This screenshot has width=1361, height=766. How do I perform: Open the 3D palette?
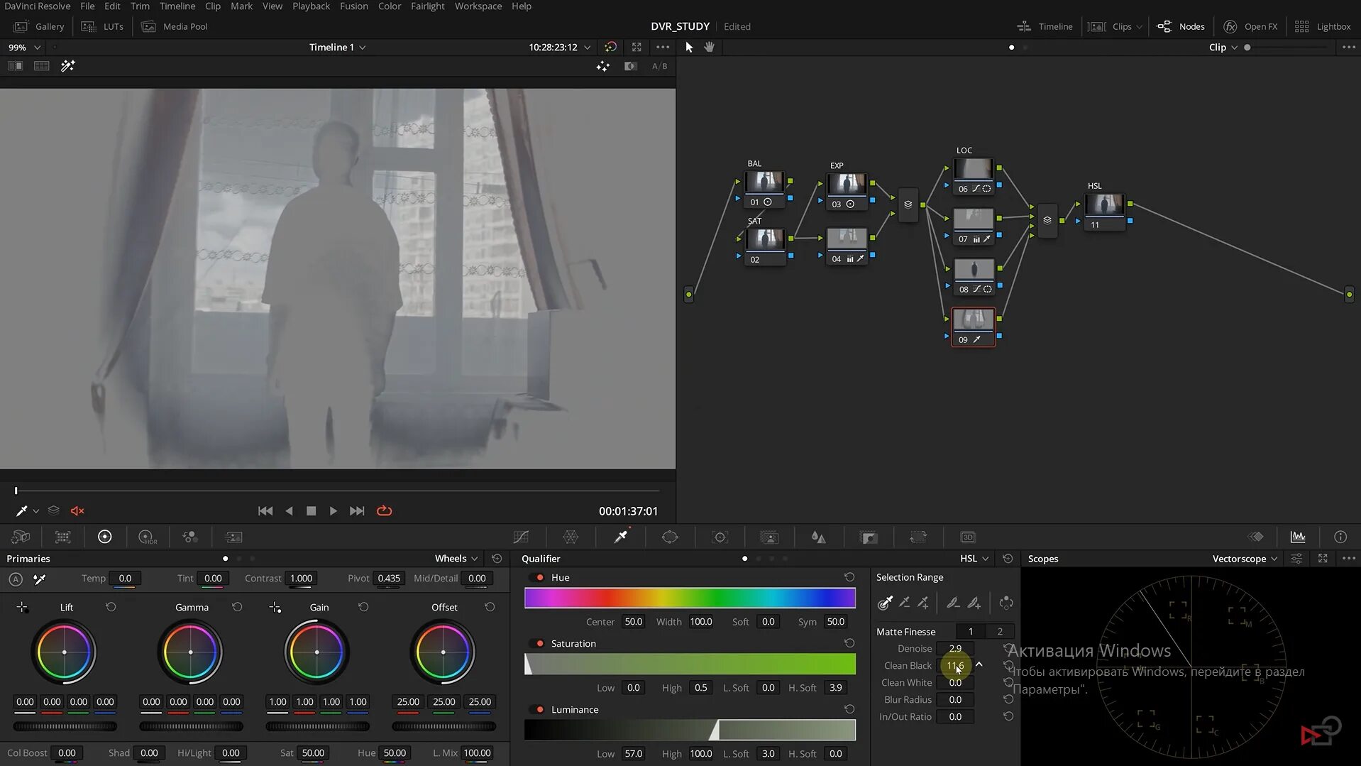(967, 537)
